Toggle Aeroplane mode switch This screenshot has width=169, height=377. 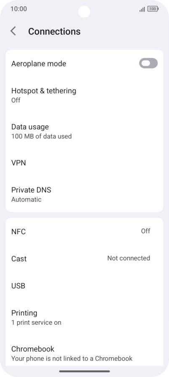[148, 63]
